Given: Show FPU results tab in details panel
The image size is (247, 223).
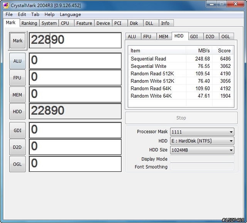Looking at the screenshot, I should click(x=148, y=37).
